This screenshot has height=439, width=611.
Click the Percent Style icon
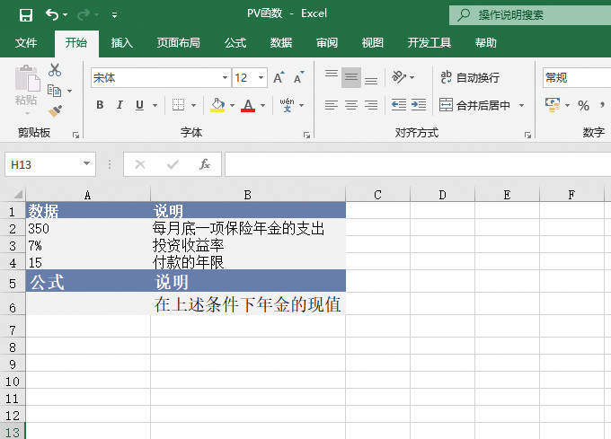click(x=583, y=106)
